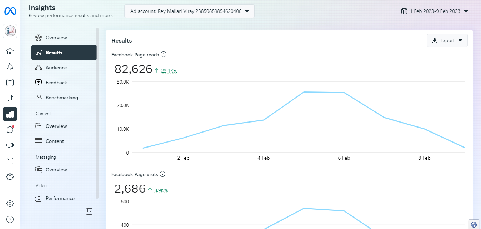
Task: Click the sidebar menu scrollbar
Action: pyautogui.click(x=97, y=107)
